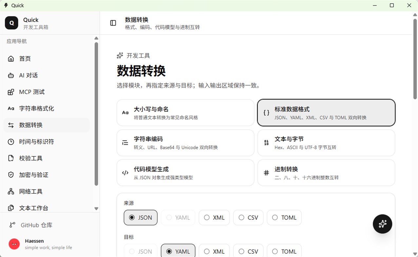Viewport: 418px width, 257px height.
Task: Choose the 进制转换 module card
Action: 326,173
